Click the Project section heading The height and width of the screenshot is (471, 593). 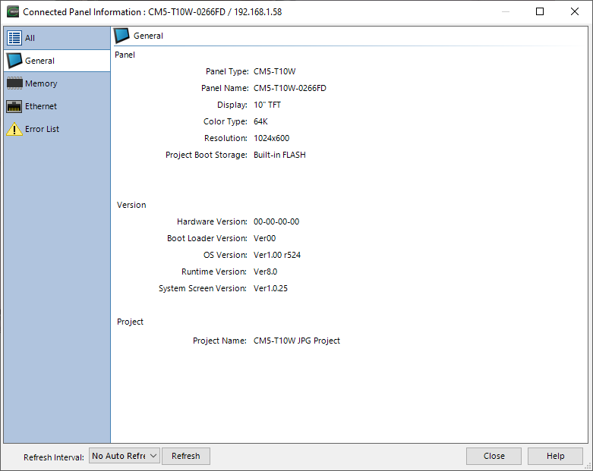pyautogui.click(x=130, y=322)
